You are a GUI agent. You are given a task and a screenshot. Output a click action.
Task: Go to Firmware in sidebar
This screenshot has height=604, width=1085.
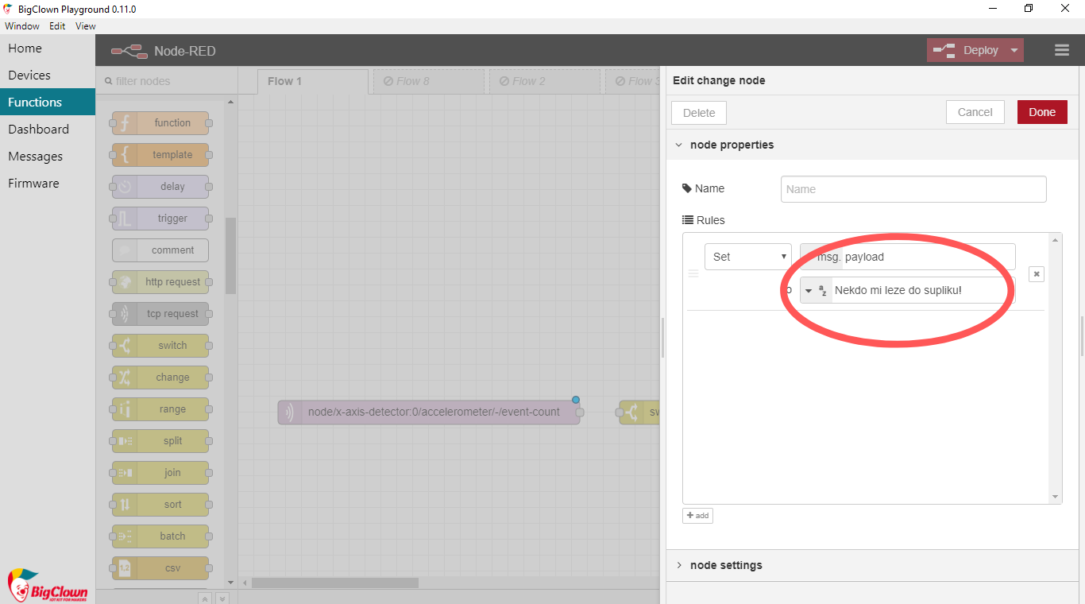[x=48, y=183]
